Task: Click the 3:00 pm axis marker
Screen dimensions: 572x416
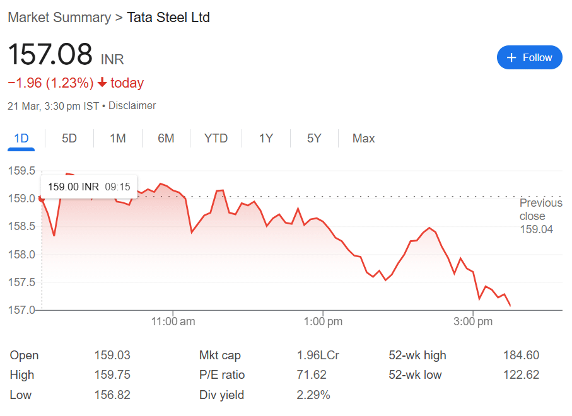Action: (x=473, y=321)
